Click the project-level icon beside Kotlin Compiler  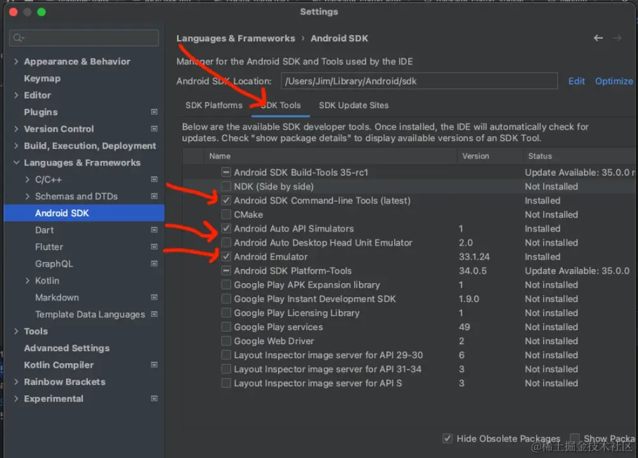[154, 365]
